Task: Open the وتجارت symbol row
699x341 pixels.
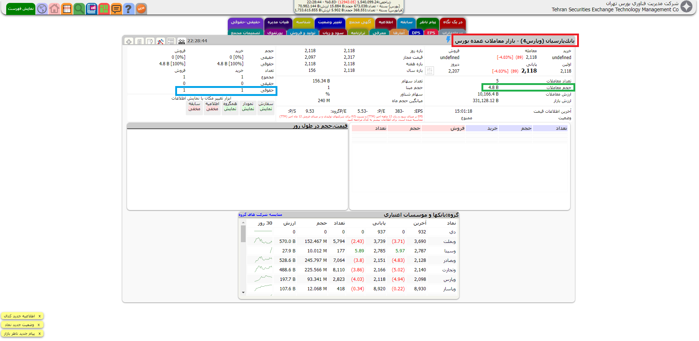Action: [352, 270]
